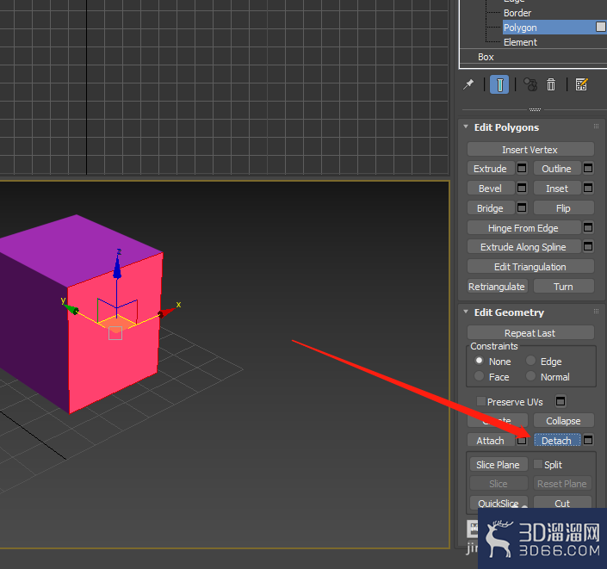Click Bridge button

tap(491, 208)
